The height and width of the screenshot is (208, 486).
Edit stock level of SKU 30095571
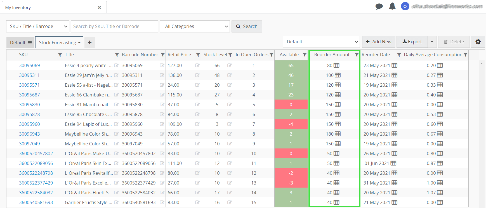click(x=230, y=85)
